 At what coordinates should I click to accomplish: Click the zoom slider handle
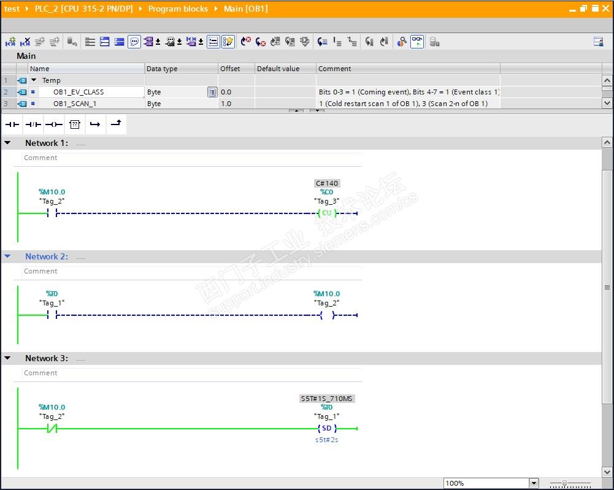click(564, 483)
